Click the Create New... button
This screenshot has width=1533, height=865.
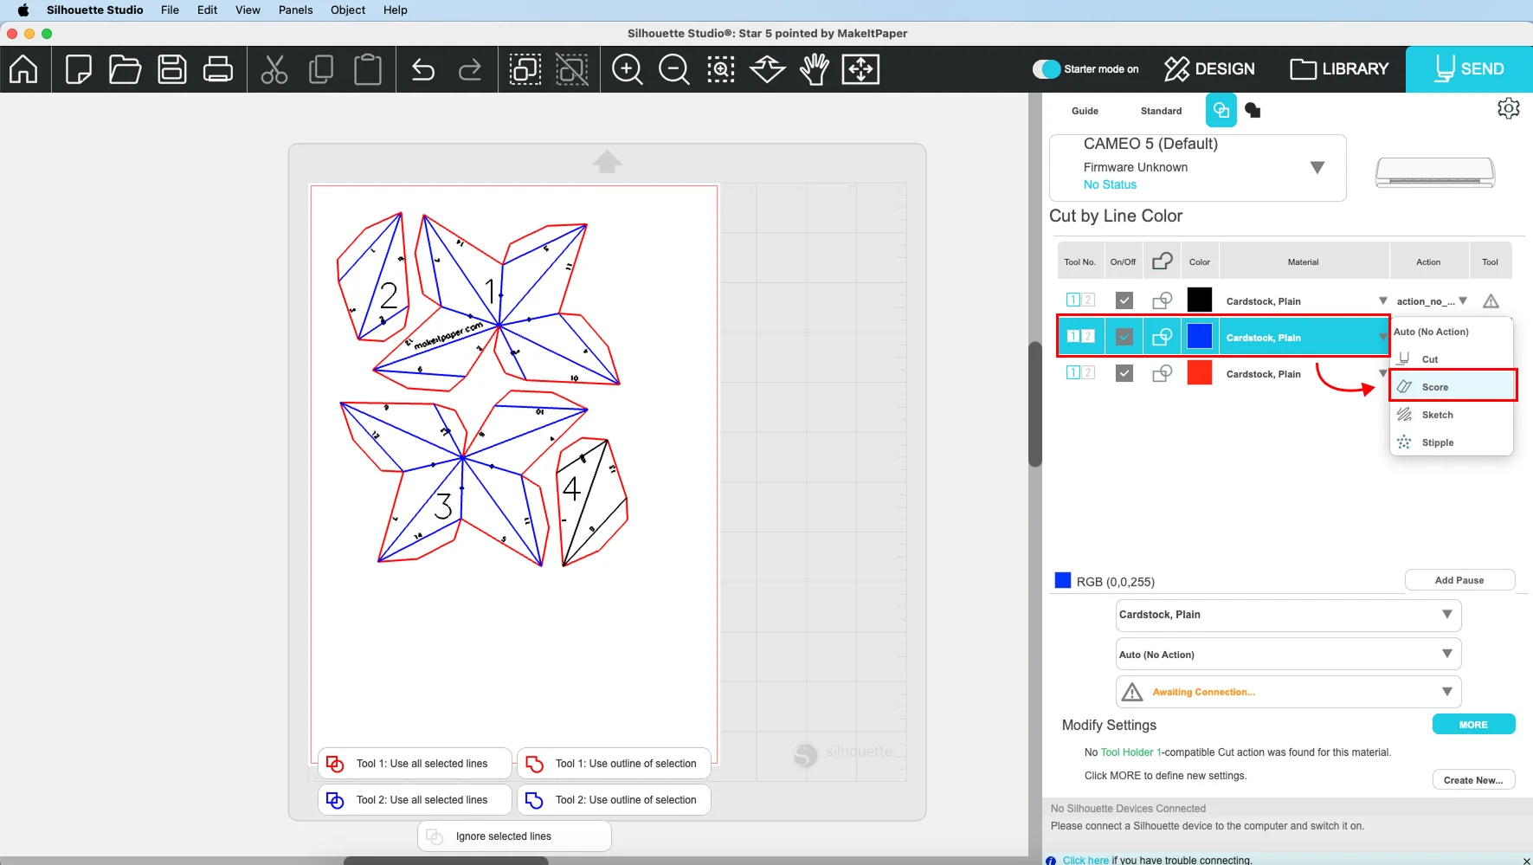[1473, 780]
